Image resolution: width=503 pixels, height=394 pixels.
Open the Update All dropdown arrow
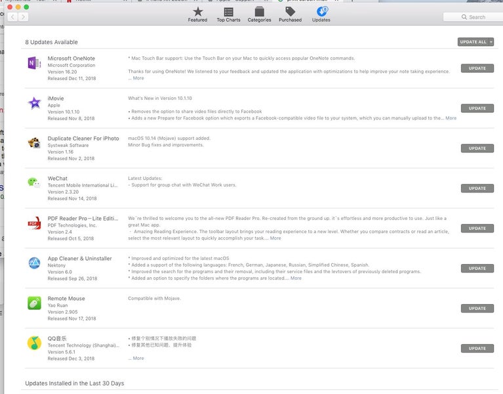(491, 42)
